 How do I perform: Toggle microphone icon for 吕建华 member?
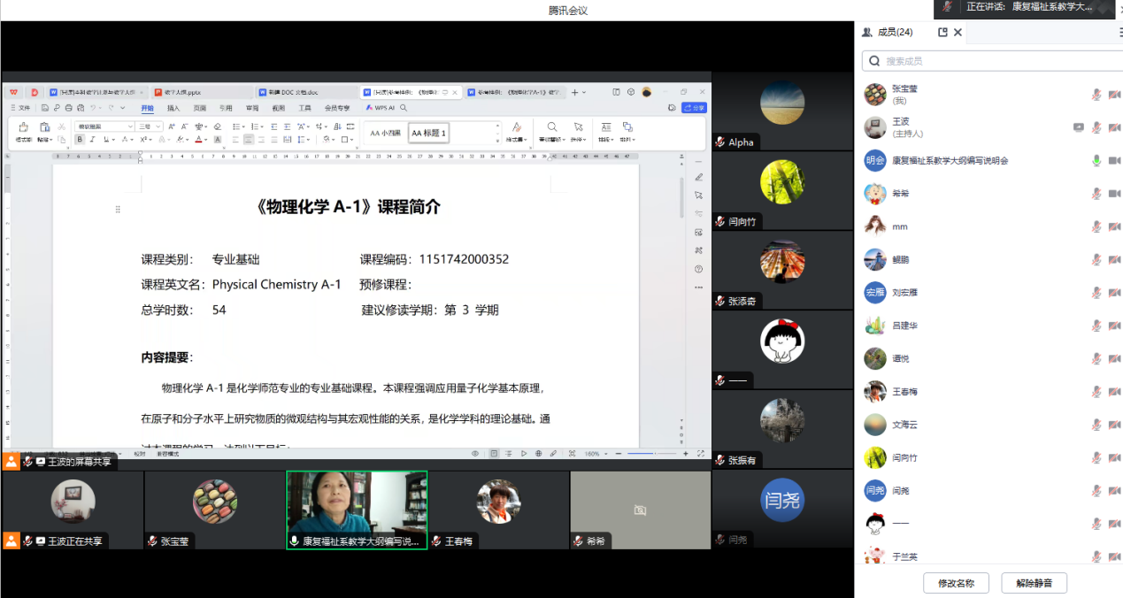(x=1096, y=326)
